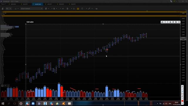Switch the РУС input language
This screenshot has width=188, height=106.
click(170, 104)
